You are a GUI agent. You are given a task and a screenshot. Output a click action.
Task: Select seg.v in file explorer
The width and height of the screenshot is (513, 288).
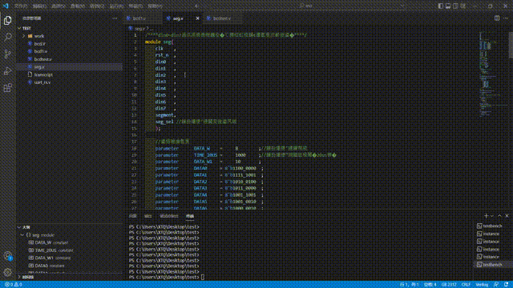[x=70, y=66]
